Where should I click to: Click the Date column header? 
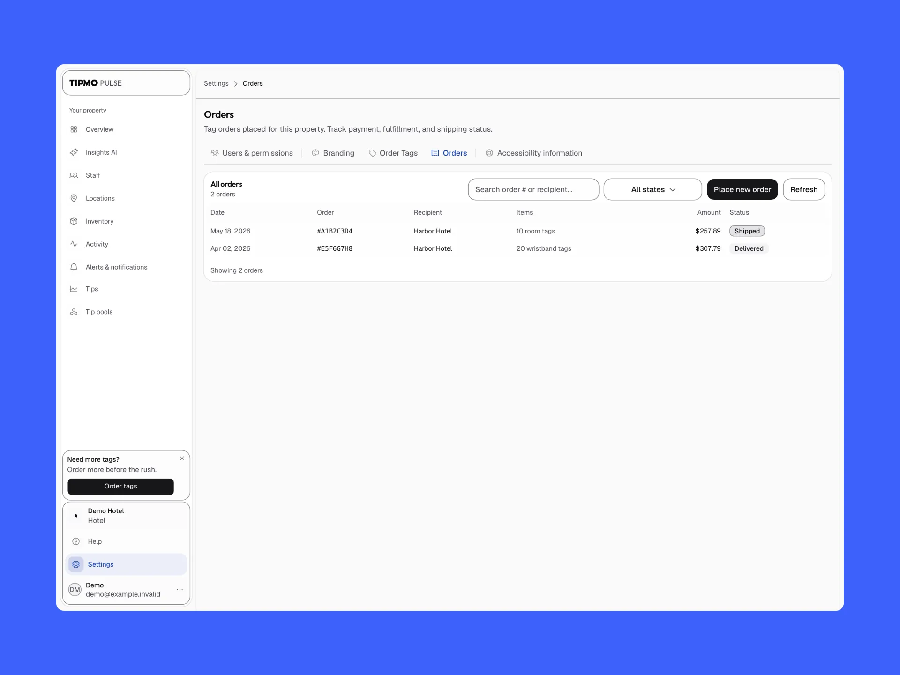(x=217, y=212)
